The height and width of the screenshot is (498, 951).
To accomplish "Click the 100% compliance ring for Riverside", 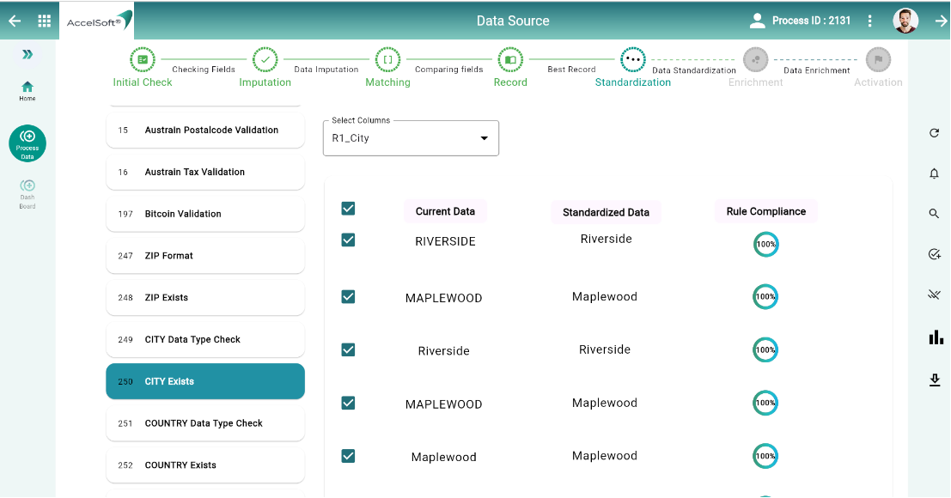I will coord(765,349).
